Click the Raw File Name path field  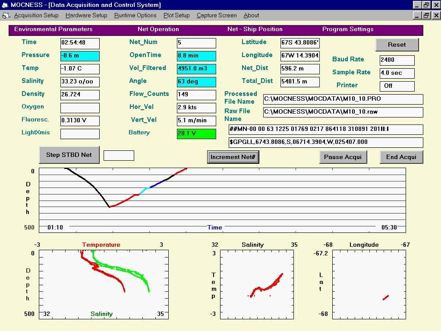(343, 112)
